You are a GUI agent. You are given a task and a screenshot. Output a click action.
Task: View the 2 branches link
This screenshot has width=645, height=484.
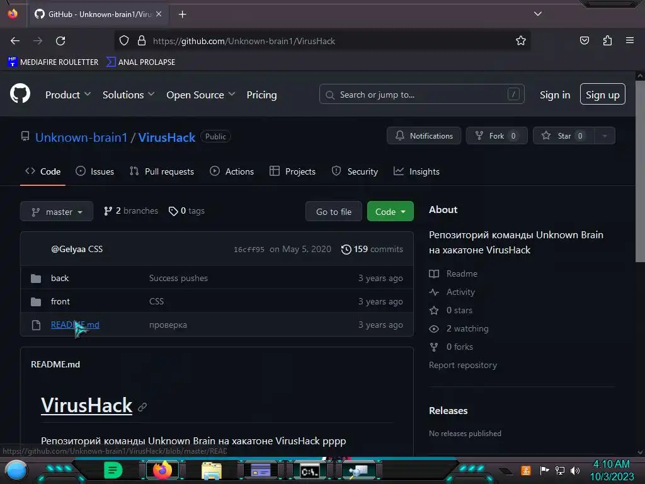pyautogui.click(x=131, y=210)
